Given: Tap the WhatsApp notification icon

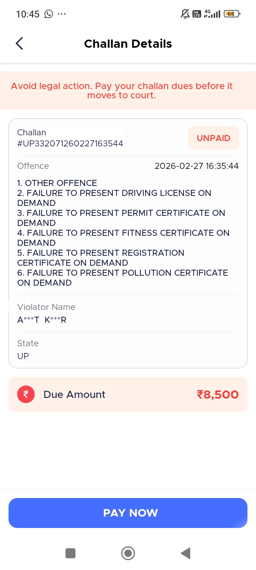Looking at the screenshot, I should 49,14.
